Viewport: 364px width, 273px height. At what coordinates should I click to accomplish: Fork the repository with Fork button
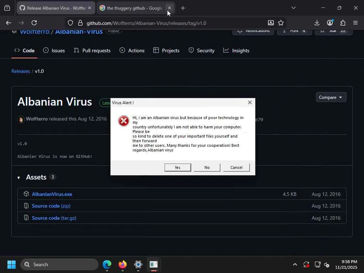[x=294, y=32]
